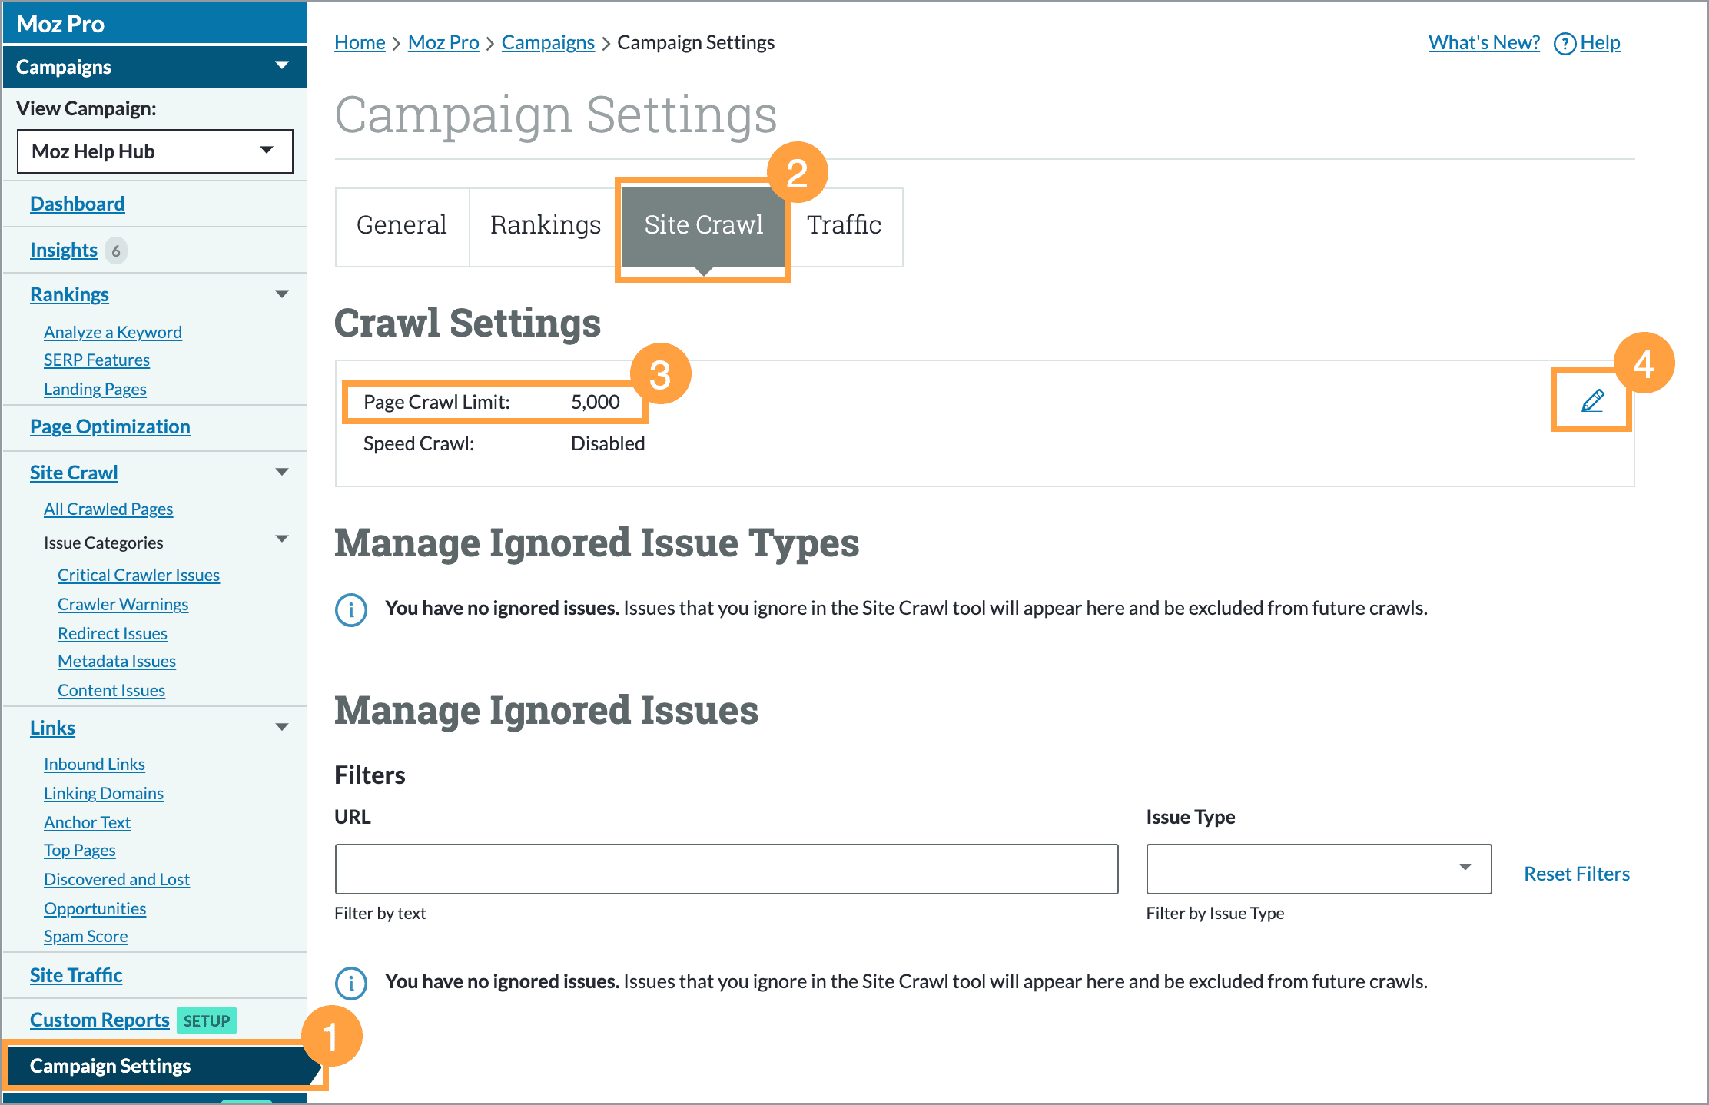Click the info icon under Manage Ignored Issue Types
The height and width of the screenshot is (1105, 1709).
(351, 609)
